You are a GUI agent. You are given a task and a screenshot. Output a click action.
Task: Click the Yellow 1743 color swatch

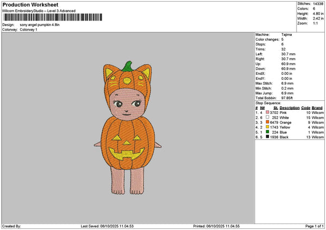click(x=267, y=127)
